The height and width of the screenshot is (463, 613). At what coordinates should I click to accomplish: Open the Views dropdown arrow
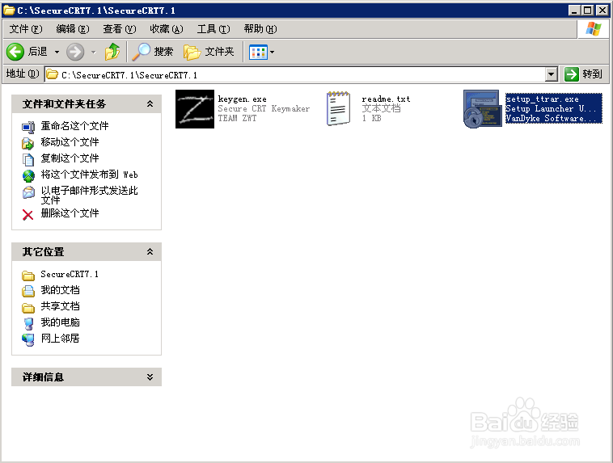[272, 52]
